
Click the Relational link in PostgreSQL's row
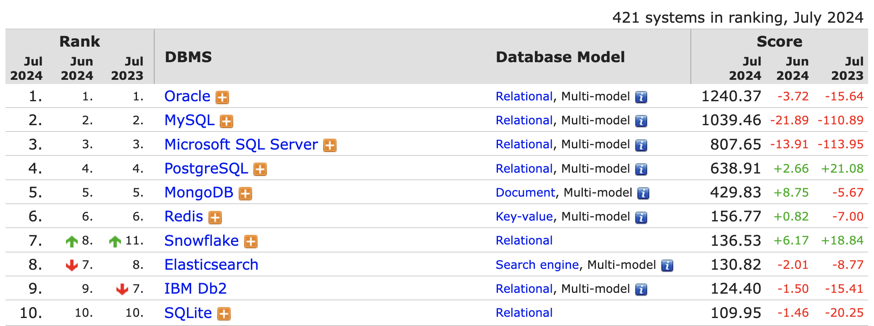(524, 168)
